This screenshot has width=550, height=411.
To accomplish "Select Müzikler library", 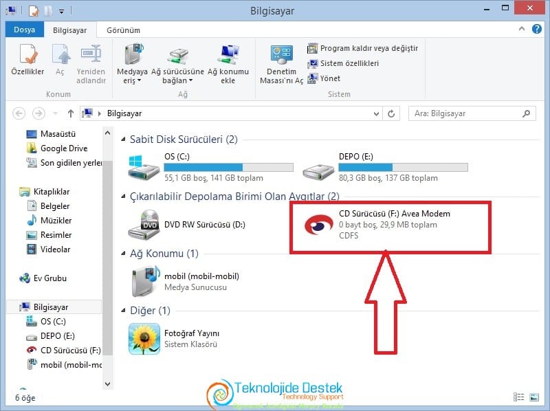I will click(49, 221).
